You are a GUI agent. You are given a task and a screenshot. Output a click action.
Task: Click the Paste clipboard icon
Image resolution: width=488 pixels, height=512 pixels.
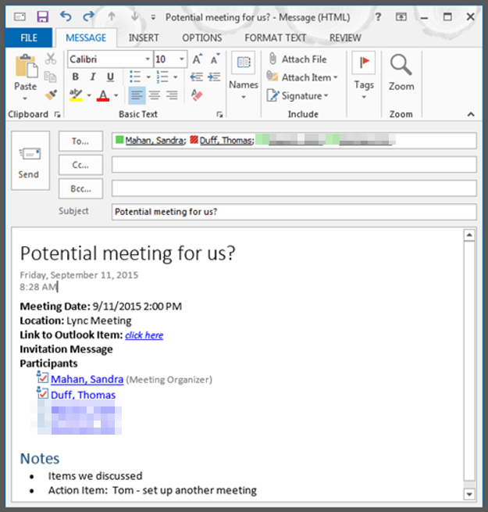pyautogui.click(x=26, y=66)
